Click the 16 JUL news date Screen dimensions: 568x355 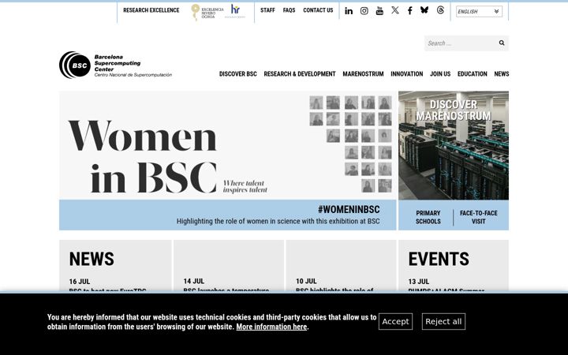coord(80,282)
